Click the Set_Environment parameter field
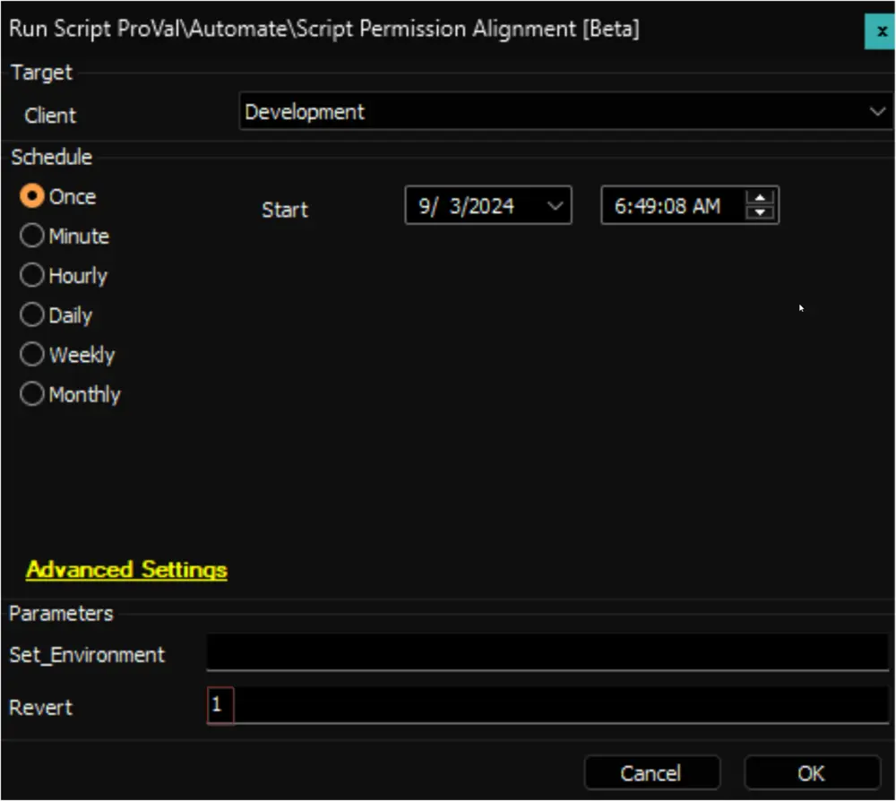This screenshot has height=801, width=896. pos(547,652)
